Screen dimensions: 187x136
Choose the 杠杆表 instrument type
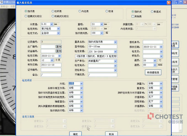(x=53, y=11)
